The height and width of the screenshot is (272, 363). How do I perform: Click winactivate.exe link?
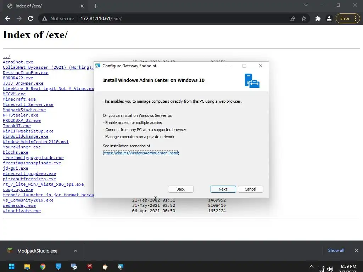point(22,211)
